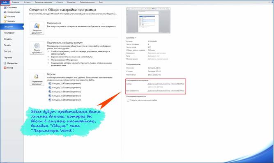Screen dimensions: 274x163
Task: Click the document preview thumbnail
Action: pyautogui.click(x=148, y=21)
